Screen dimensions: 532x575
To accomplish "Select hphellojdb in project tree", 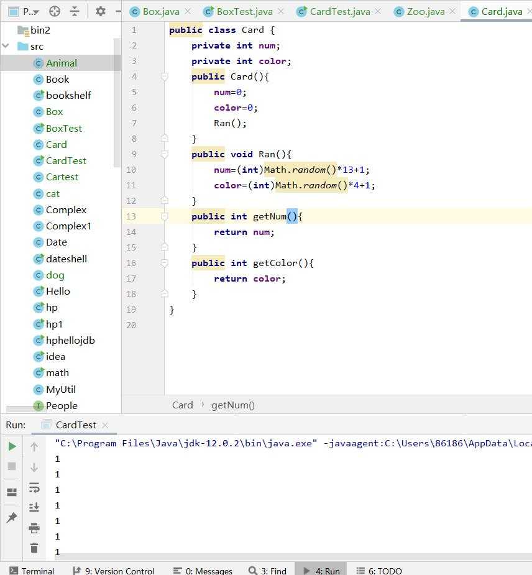I will point(64,340).
